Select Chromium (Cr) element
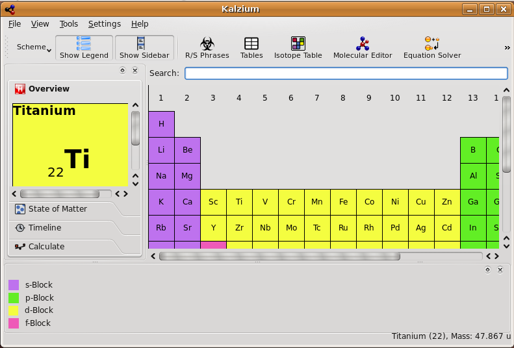514x348 pixels. coord(291,202)
